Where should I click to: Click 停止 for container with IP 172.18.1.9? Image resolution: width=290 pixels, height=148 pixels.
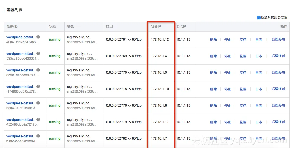(x=228, y=73)
